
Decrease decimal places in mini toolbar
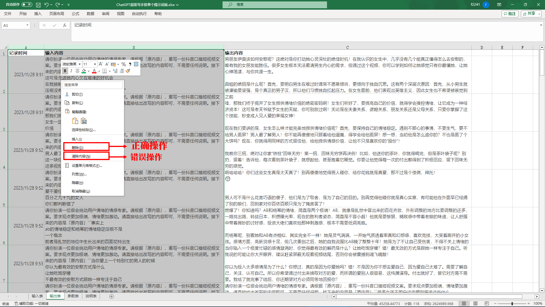[x=121, y=71]
